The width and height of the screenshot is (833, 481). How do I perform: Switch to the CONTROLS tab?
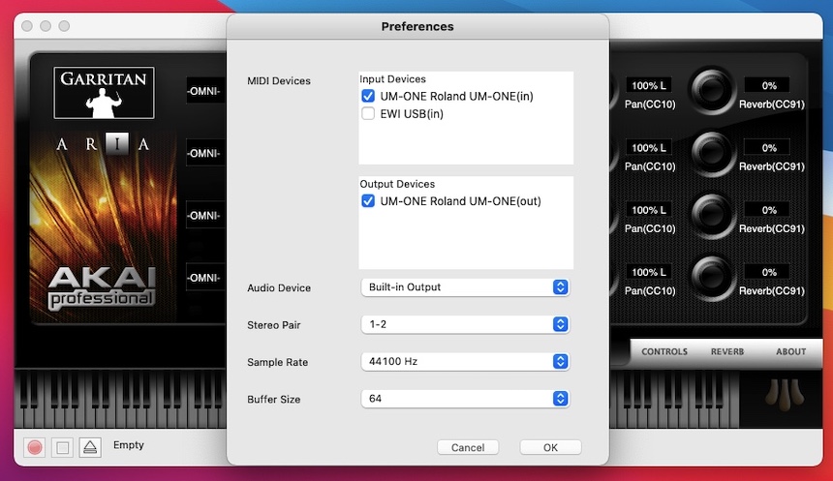[664, 351]
